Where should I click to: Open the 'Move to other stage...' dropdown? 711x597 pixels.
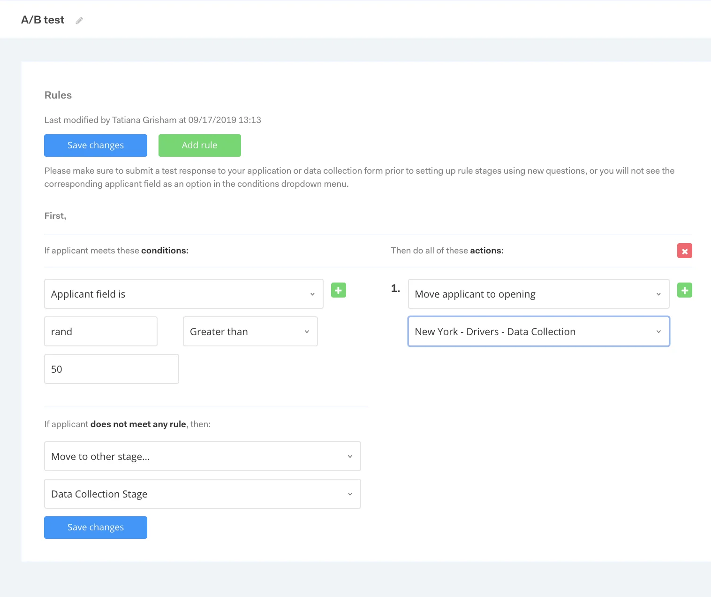[x=203, y=456]
